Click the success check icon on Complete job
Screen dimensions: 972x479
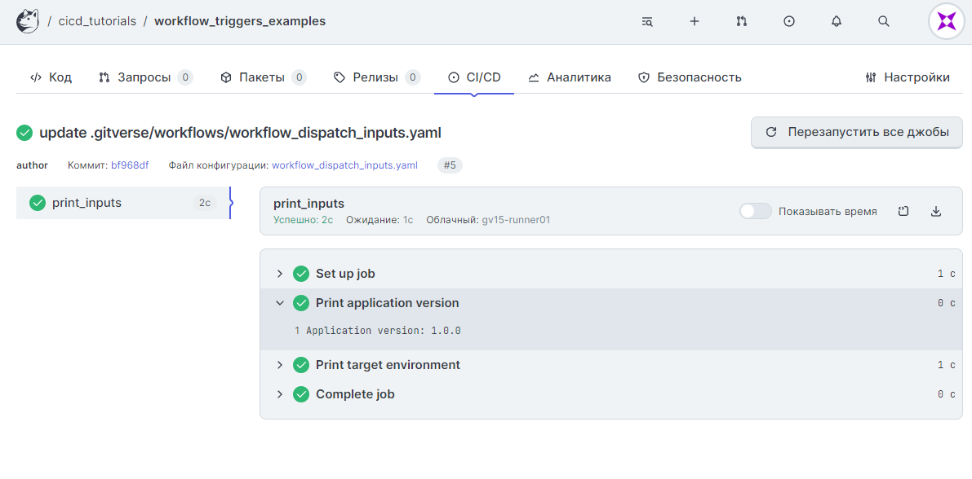[x=301, y=394]
